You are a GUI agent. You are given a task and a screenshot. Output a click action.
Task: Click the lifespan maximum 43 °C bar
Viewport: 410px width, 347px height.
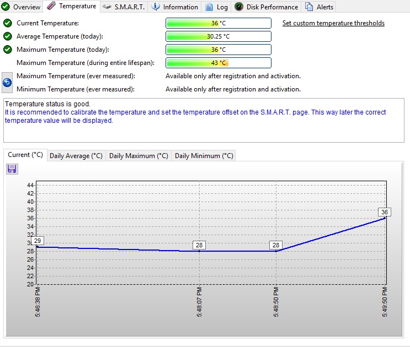[x=219, y=63]
